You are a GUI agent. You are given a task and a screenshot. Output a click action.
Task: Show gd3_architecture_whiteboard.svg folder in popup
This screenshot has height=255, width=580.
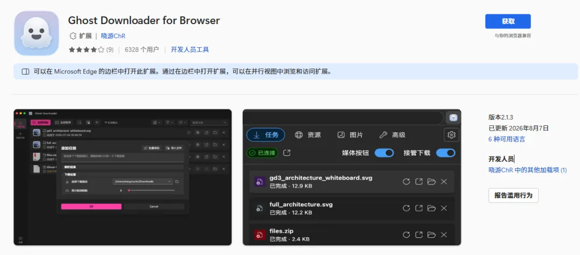[431, 182]
